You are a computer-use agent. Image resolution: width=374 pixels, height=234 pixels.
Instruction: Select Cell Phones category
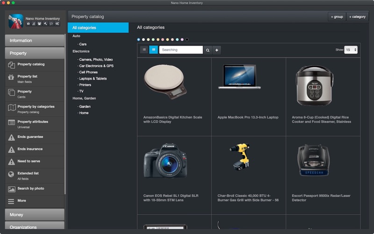(88, 72)
